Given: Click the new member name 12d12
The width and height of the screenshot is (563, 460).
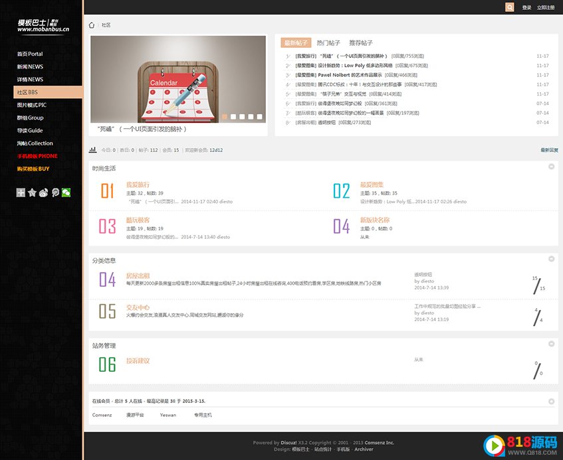Looking at the screenshot, I should [x=216, y=150].
